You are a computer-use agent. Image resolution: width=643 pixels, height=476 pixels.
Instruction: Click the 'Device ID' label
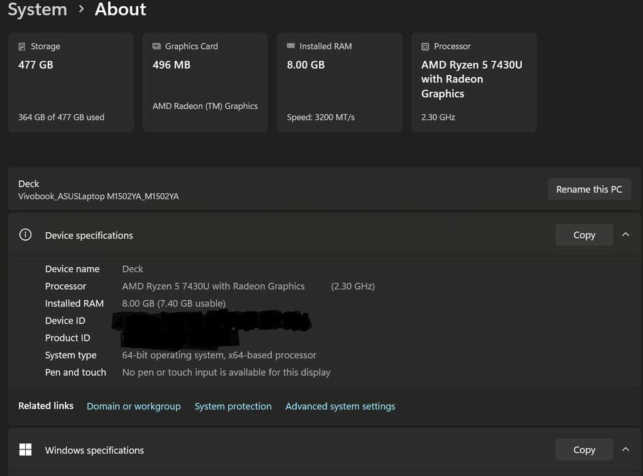point(65,320)
